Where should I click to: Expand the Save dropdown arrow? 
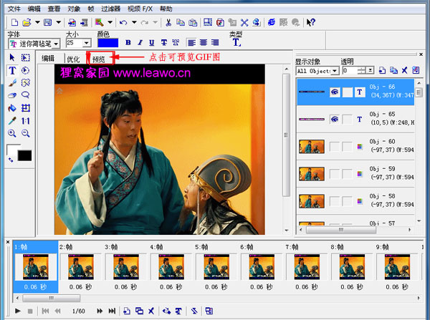(59, 22)
